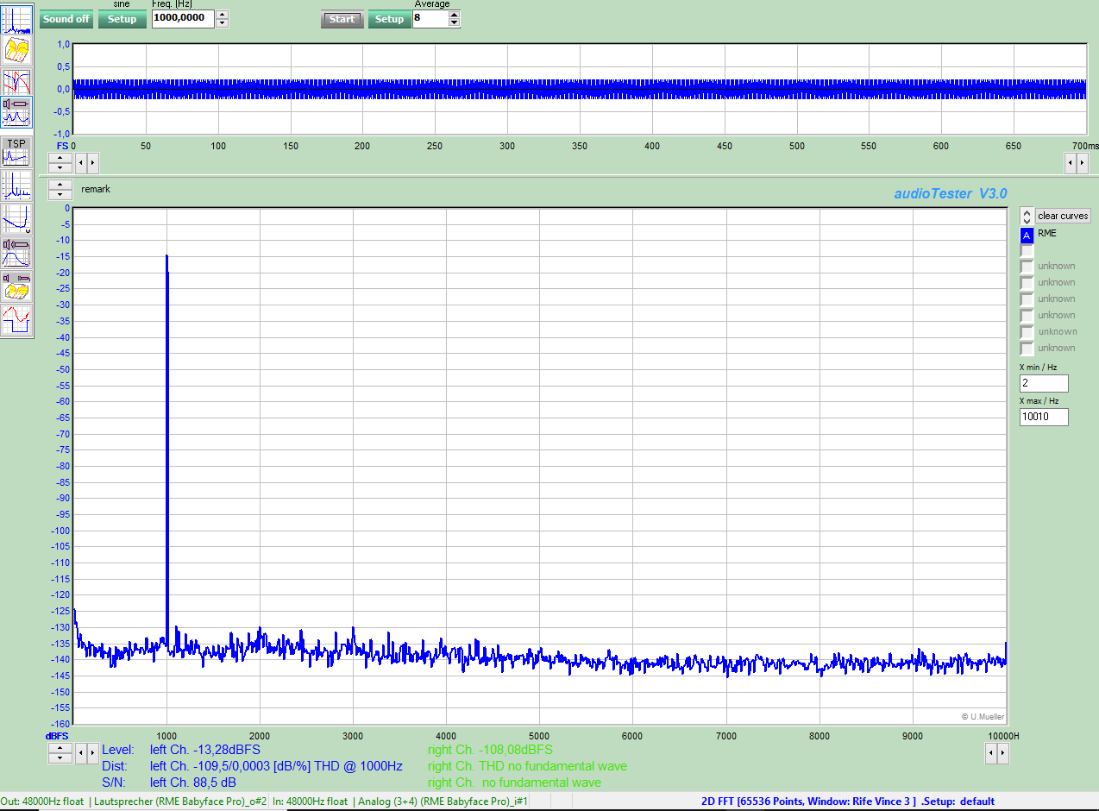This screenshot has width=1099, height=811.
Task: Select the red-blue frequency response curves icon
Action: coord(17,82)
